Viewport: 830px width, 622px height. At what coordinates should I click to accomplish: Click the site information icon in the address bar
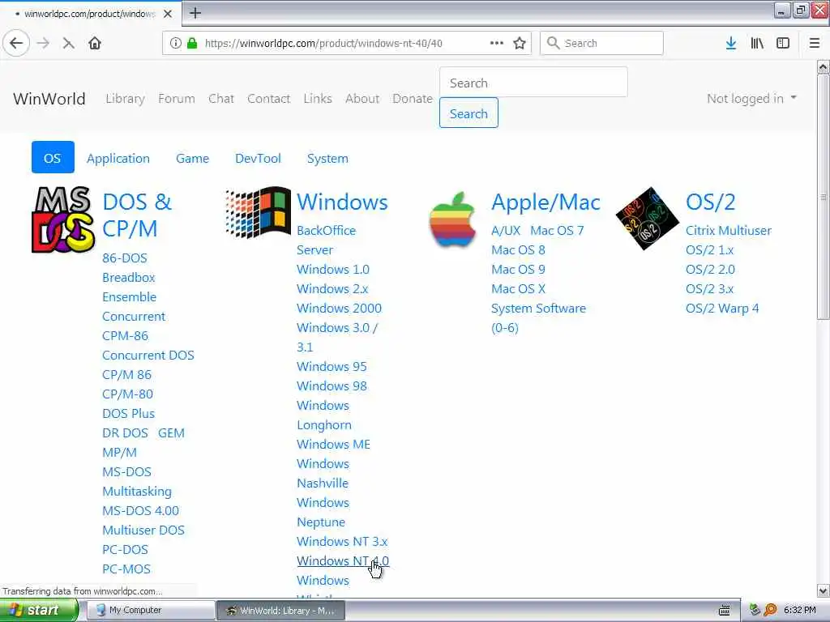[176, 43]
